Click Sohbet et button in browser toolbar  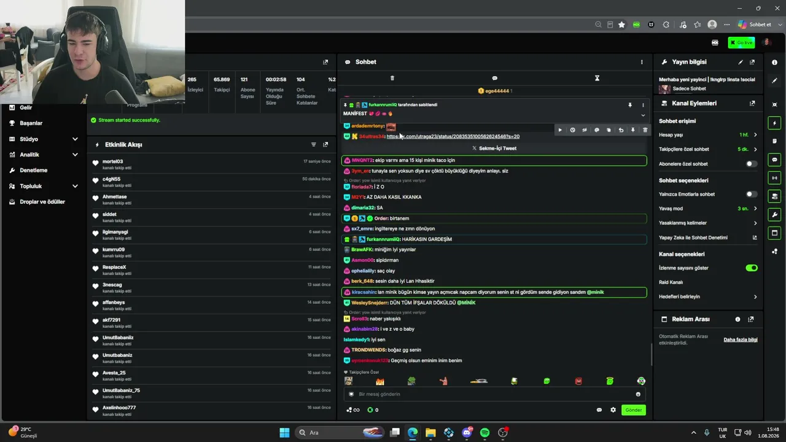(755, 25)
